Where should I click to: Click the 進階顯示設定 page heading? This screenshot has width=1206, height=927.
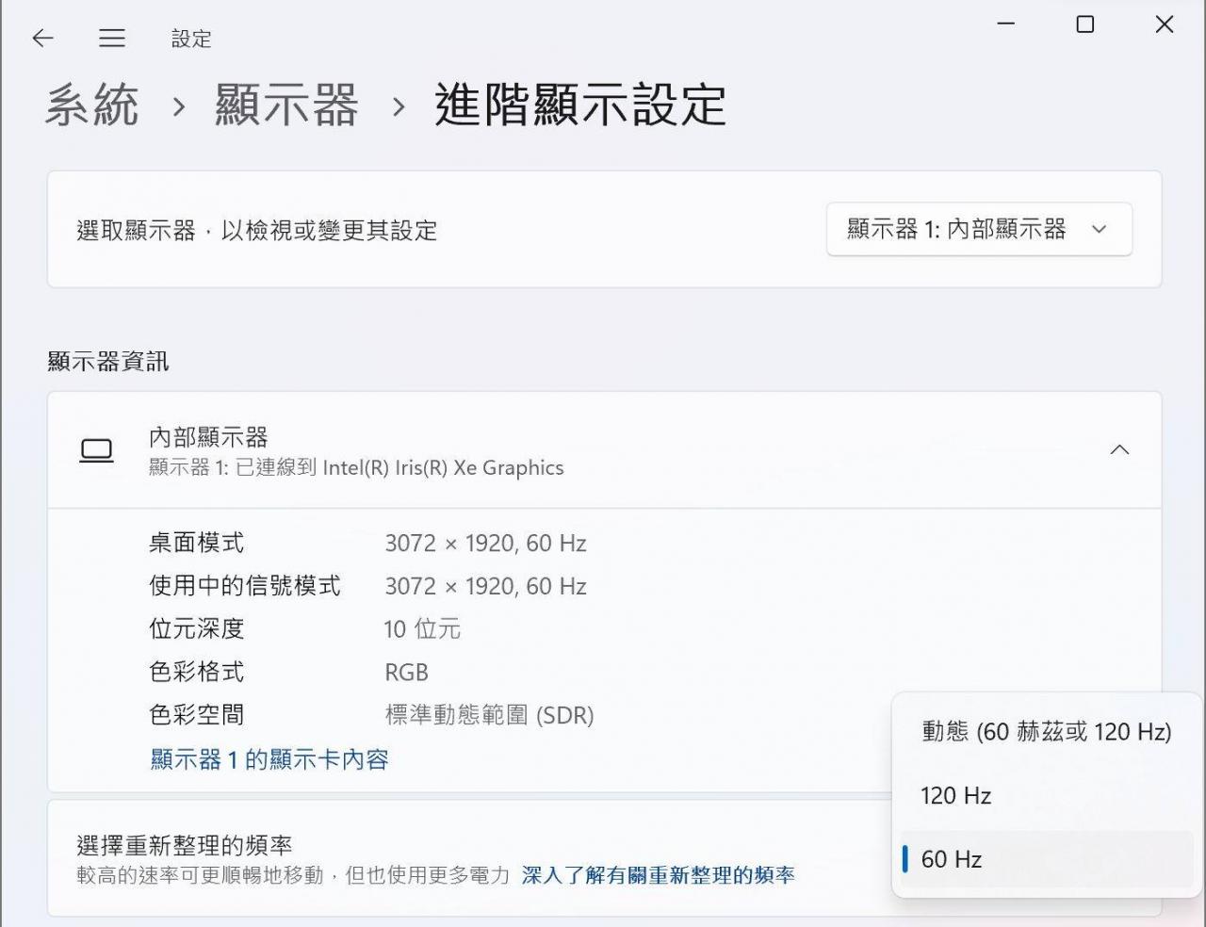click(x=580, y=106)
